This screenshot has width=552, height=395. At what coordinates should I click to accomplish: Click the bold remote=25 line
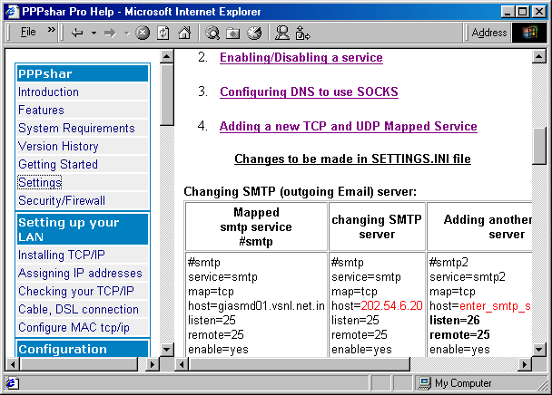459,335
